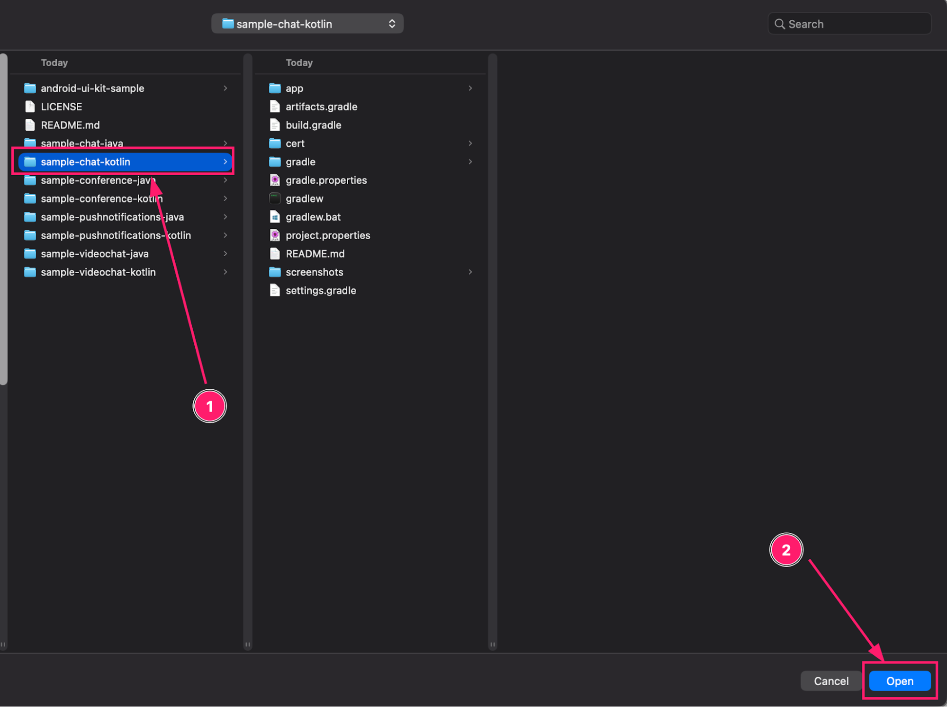Select the sample-chat-kotlin folder row
This screenshot has height=707, width=947.
125,162
